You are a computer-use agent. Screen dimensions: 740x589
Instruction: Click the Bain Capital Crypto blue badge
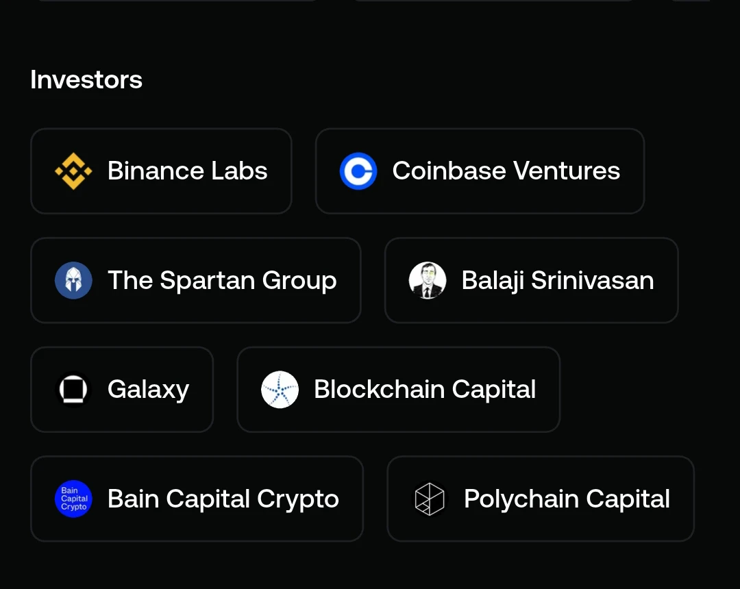click(73, 499)
